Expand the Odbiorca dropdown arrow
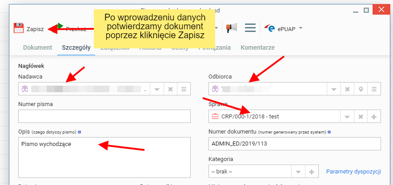Image resolution: width=393 pixels, height=185 pixels. coord(334,89)
